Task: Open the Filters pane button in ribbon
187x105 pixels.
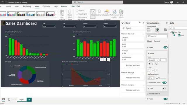Action: tap(93, 14)
